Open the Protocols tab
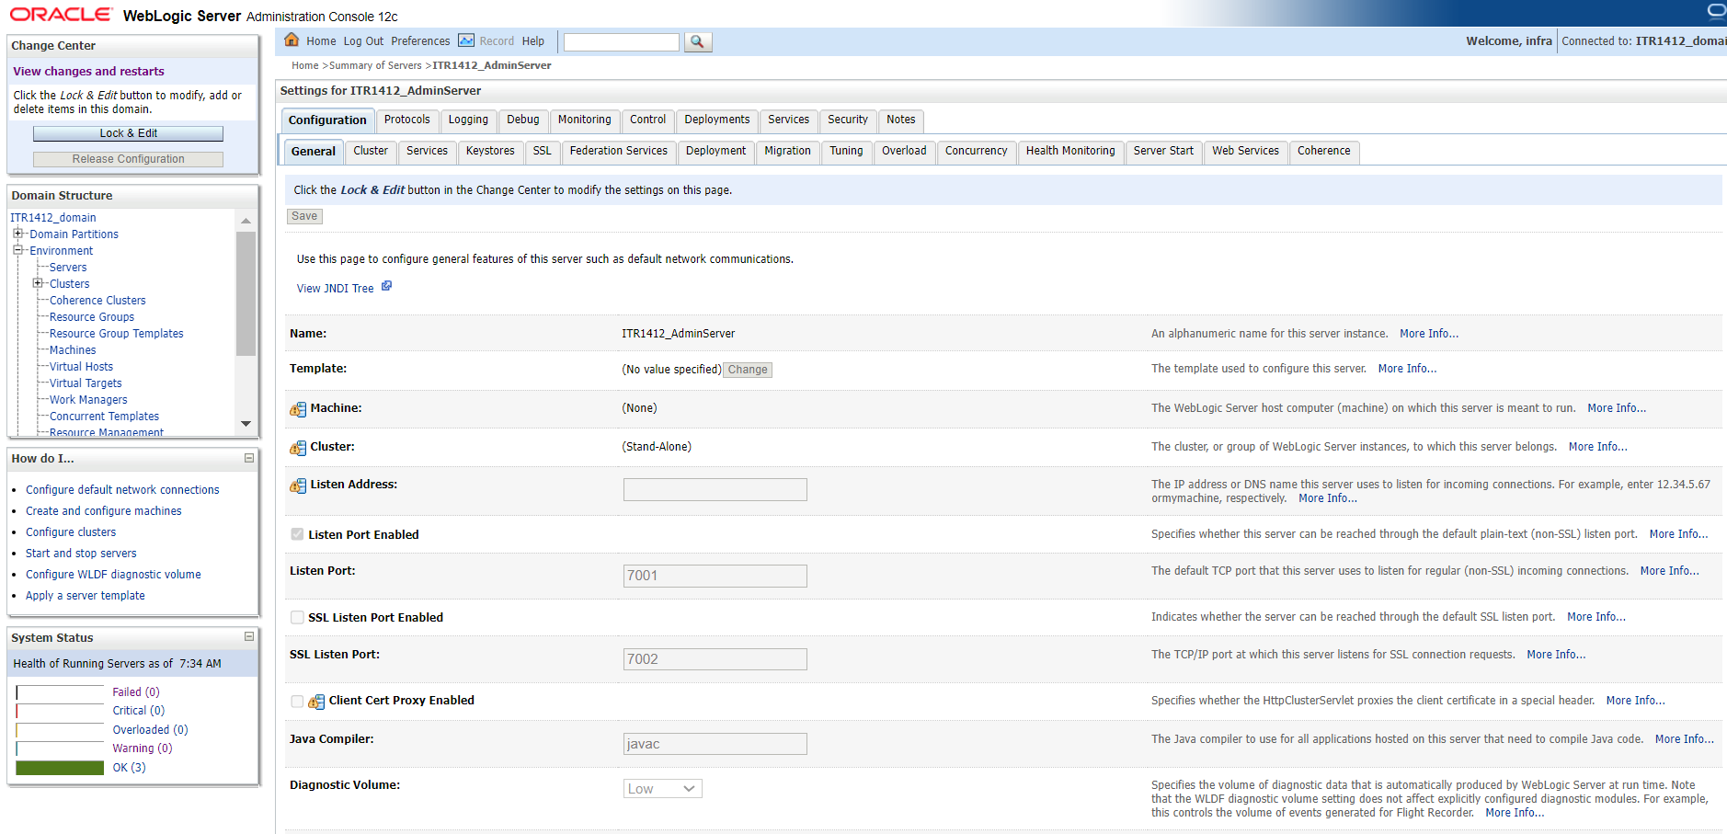The height and width of the screenshot is (834, 1727). tap(407, 120)
